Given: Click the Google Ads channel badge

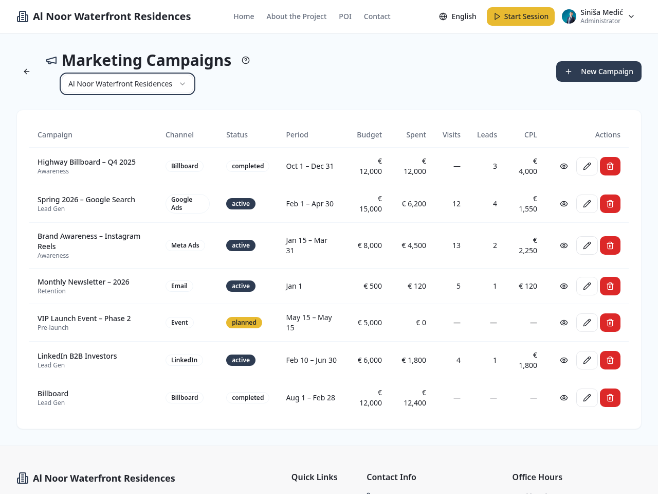Looking at the screenshot, I should click(x=187, y=204).
